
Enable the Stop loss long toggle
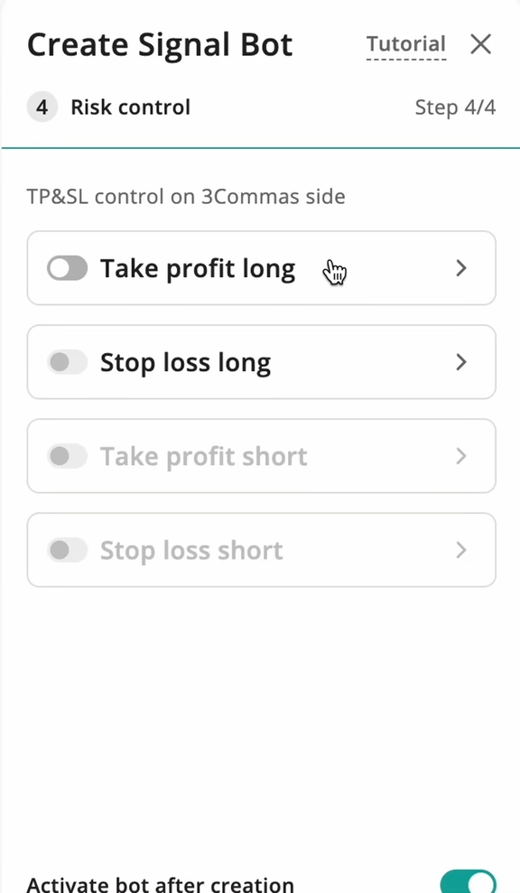[x=67, y=362]
